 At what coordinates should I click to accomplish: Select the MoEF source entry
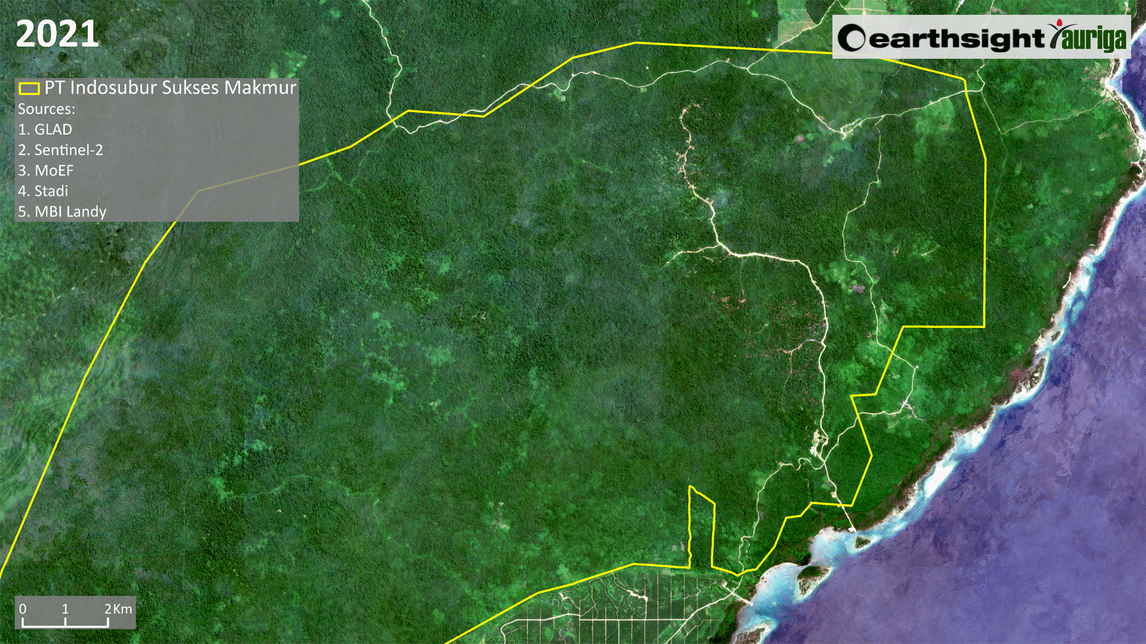coord(46,171)
